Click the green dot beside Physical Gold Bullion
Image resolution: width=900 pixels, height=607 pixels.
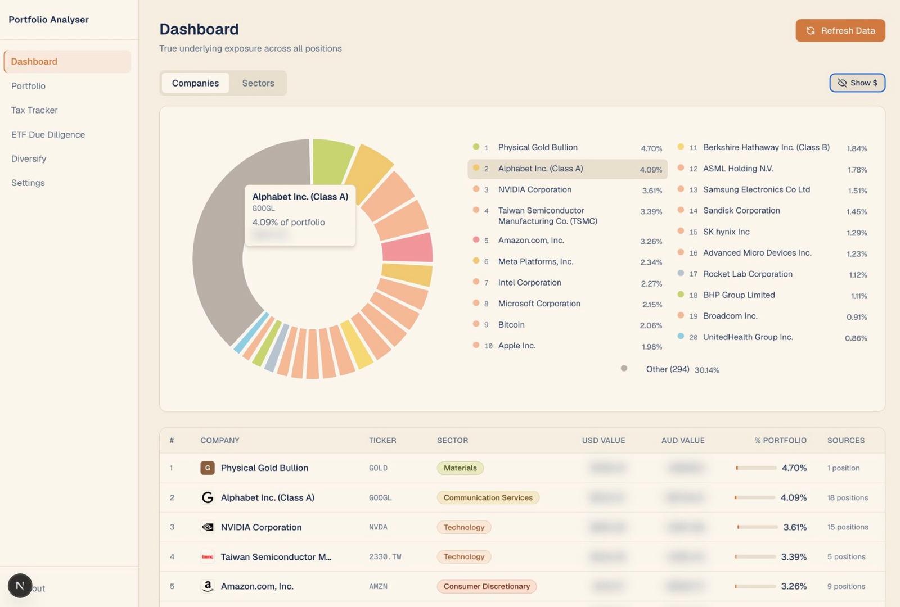[476, 147]
